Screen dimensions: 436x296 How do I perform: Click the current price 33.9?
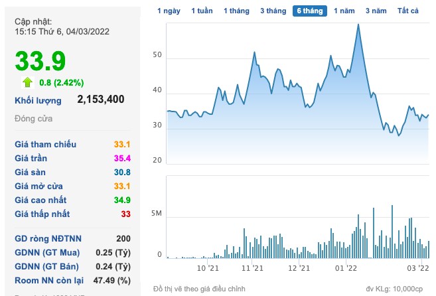(x=40, y=61)
